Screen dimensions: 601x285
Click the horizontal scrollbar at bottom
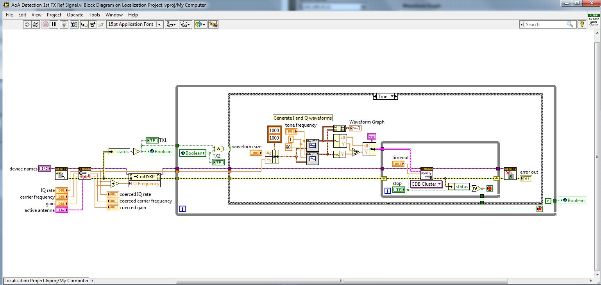pyautogui.click(x=342, y=281)
